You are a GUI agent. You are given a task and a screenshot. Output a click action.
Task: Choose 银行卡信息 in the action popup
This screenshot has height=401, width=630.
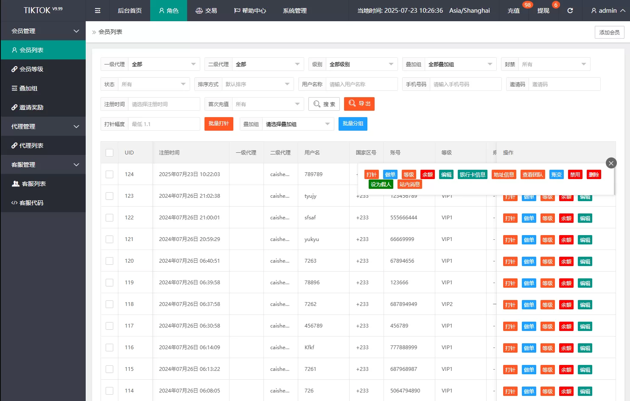[x=472, y=174]
